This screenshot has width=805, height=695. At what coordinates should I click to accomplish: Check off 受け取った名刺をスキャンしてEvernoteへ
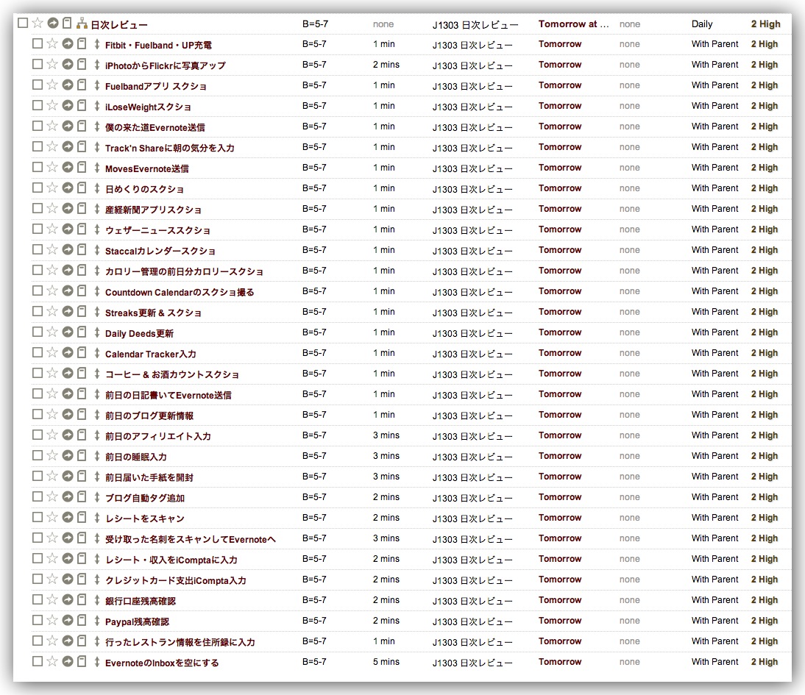pyautogui.click(x=37, y=538)
